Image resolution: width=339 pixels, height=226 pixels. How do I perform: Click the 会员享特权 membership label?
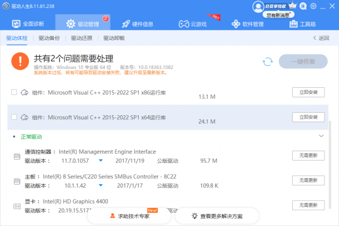coord(275,6)
